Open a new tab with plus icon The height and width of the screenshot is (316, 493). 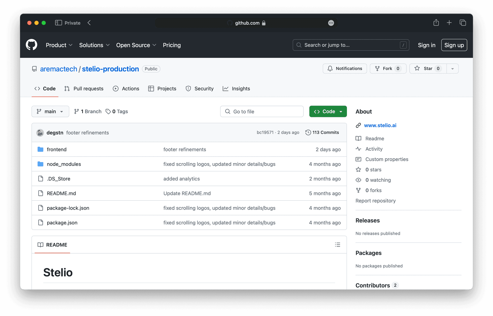tap(449, 23)
